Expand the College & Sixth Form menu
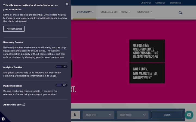Screen dimensions: 196x122 click(x=115, y=12)
